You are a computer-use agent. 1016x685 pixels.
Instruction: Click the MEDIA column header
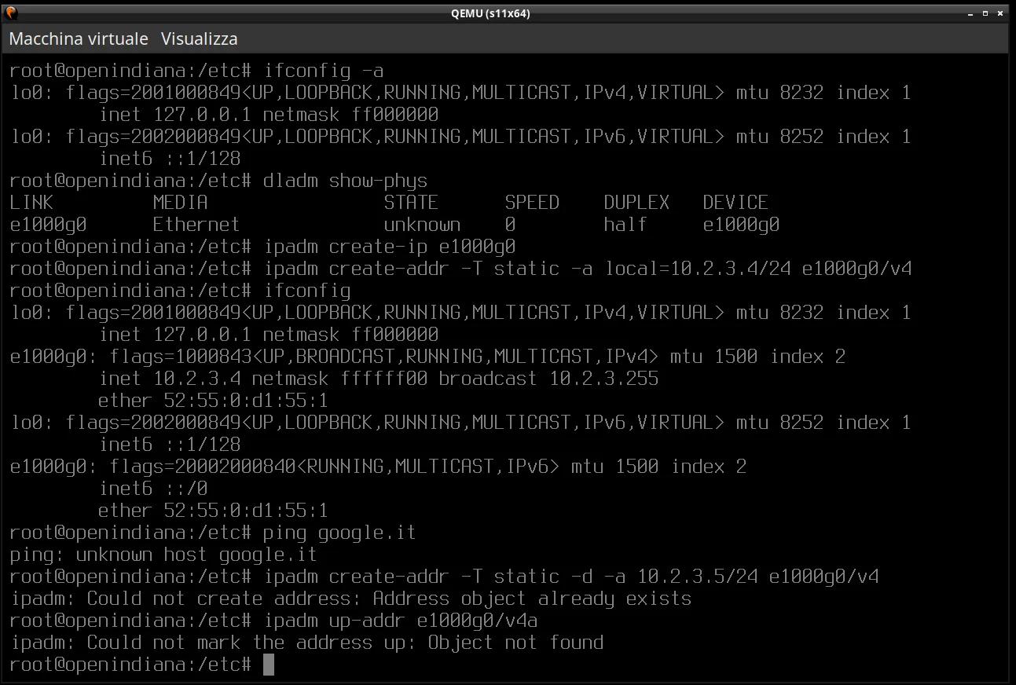pyautogui.click(x=181, y=203)
